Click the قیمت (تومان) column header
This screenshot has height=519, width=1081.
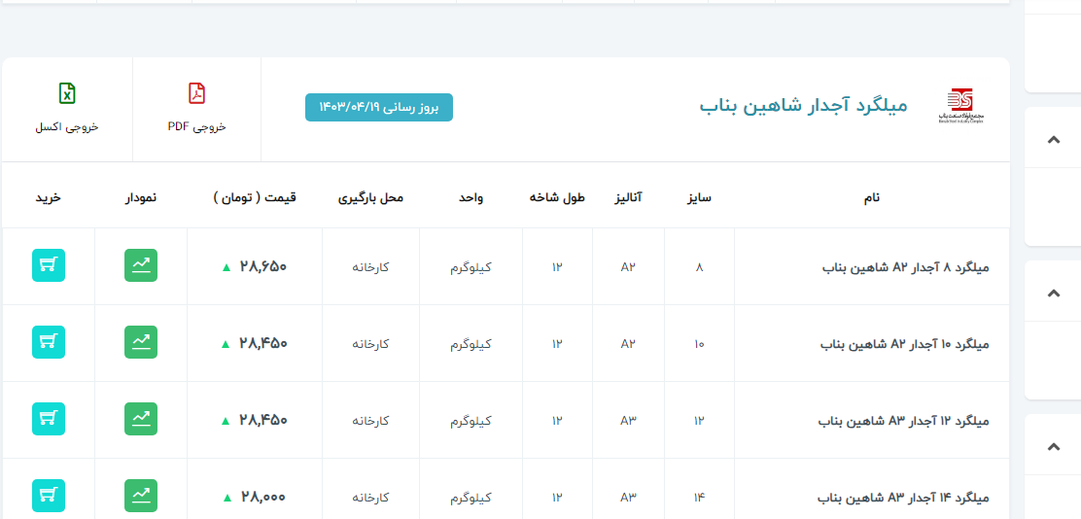(255, 198)
